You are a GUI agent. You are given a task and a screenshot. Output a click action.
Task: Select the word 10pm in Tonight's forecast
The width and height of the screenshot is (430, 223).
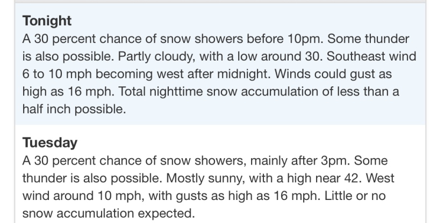pos(305,39)
